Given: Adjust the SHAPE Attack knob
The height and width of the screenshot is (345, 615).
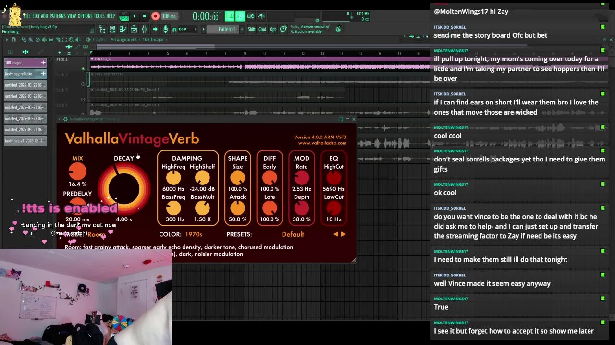Looking at the screenshot, I should point(237,208).
